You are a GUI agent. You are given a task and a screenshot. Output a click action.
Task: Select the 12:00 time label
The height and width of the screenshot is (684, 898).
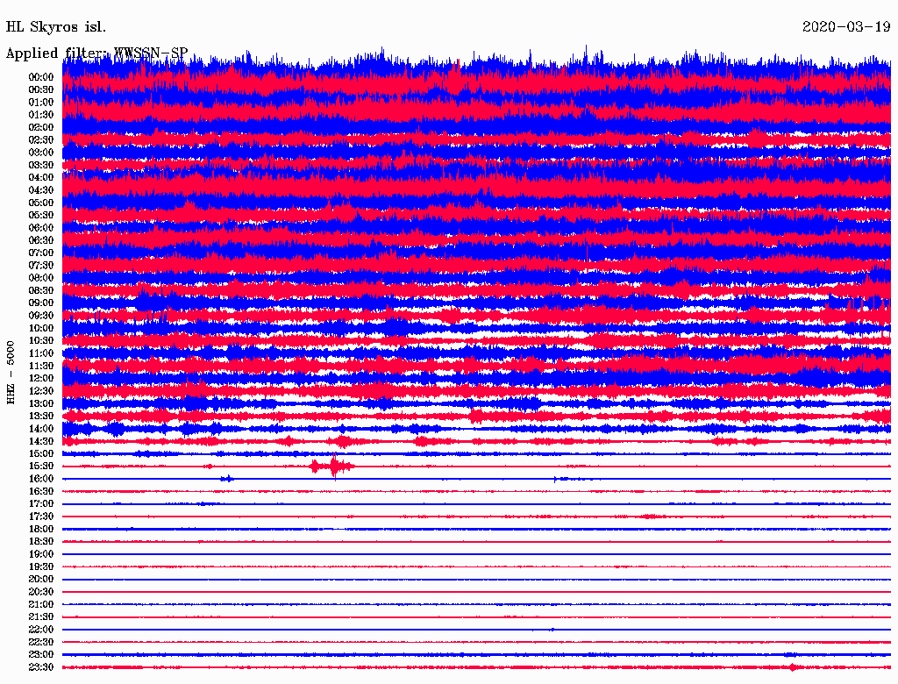(41, 378)
